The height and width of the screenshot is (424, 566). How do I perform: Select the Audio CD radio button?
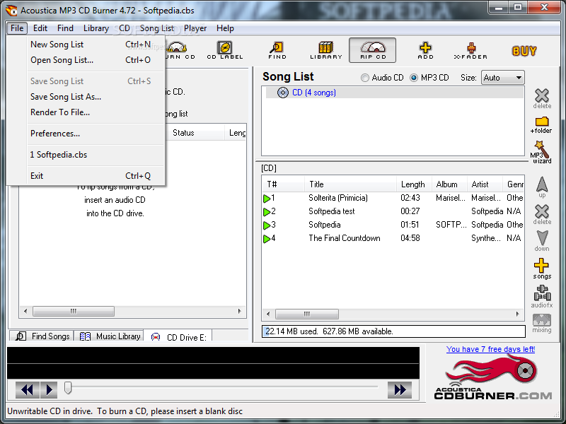click(365, 78)
